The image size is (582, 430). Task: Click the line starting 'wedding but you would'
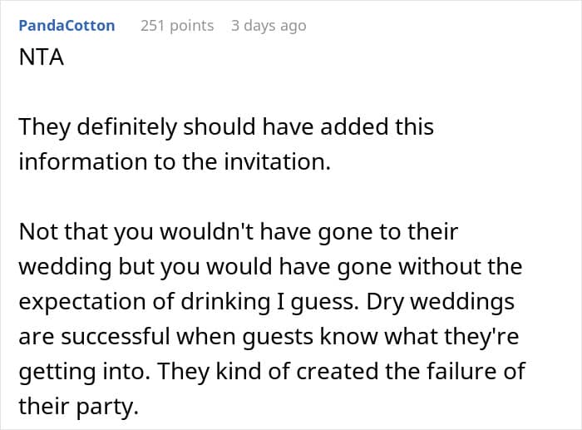[x=270, y=267]
